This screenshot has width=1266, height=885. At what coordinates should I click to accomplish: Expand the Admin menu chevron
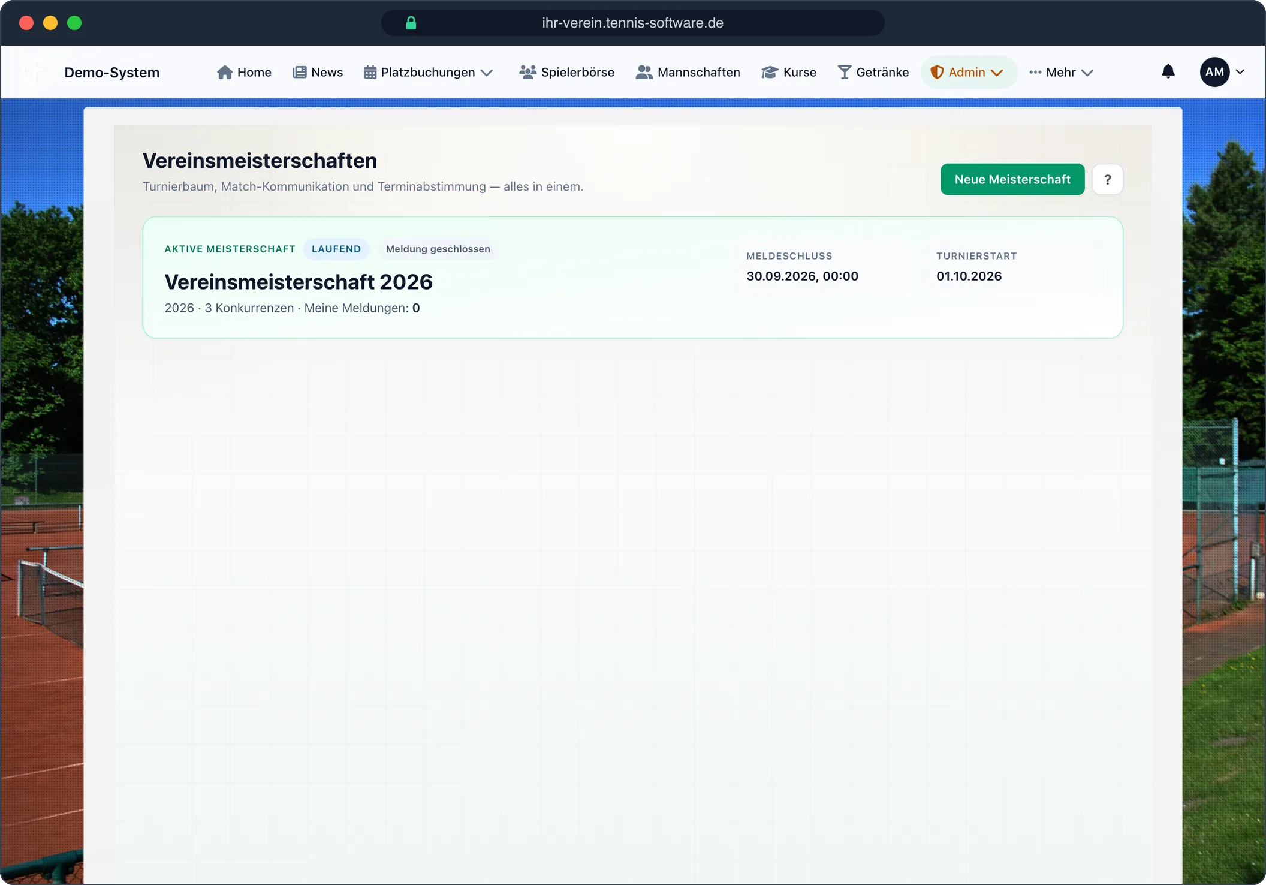click(x=997, y=73)
